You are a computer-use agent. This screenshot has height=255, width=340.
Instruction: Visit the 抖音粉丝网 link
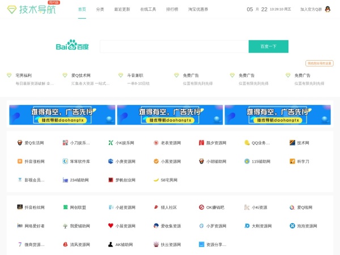pos(35,207)
